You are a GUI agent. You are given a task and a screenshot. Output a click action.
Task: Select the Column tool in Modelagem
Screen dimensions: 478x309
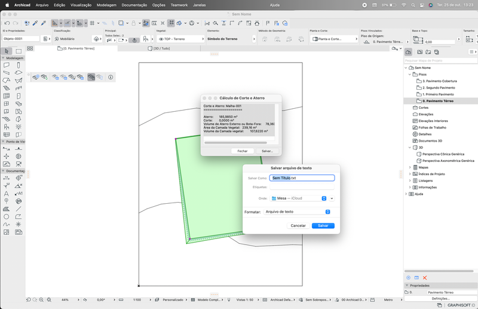pos(19,65)
